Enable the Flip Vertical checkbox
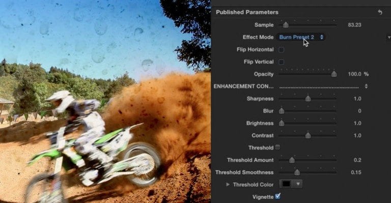 281,62
